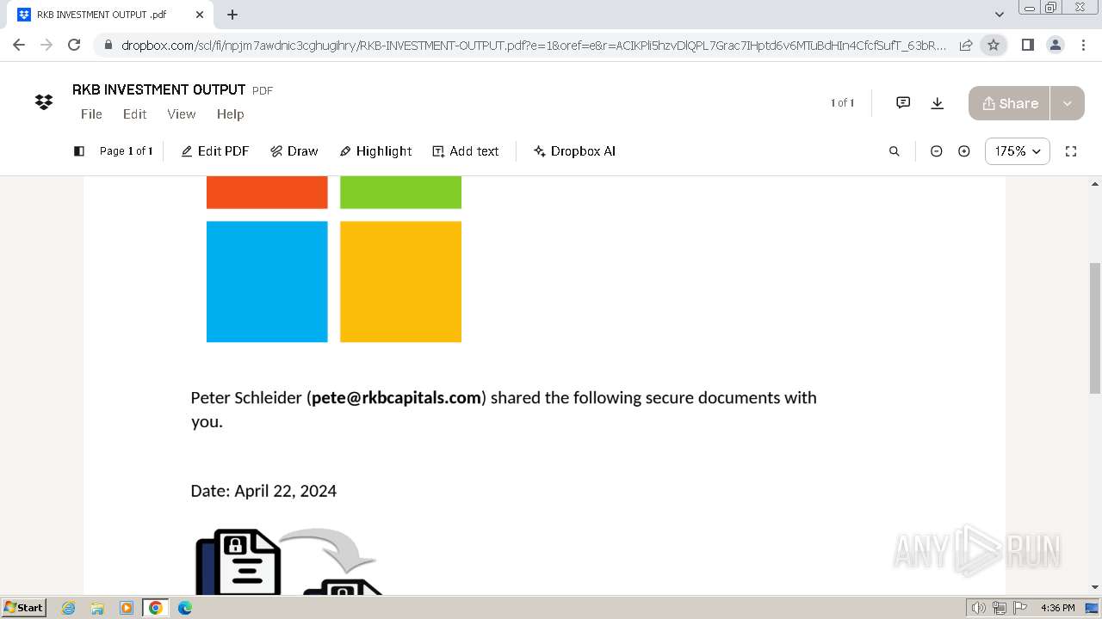Share this page from address bar
The width and height of the screenshot is (1102, 619).
966,45
